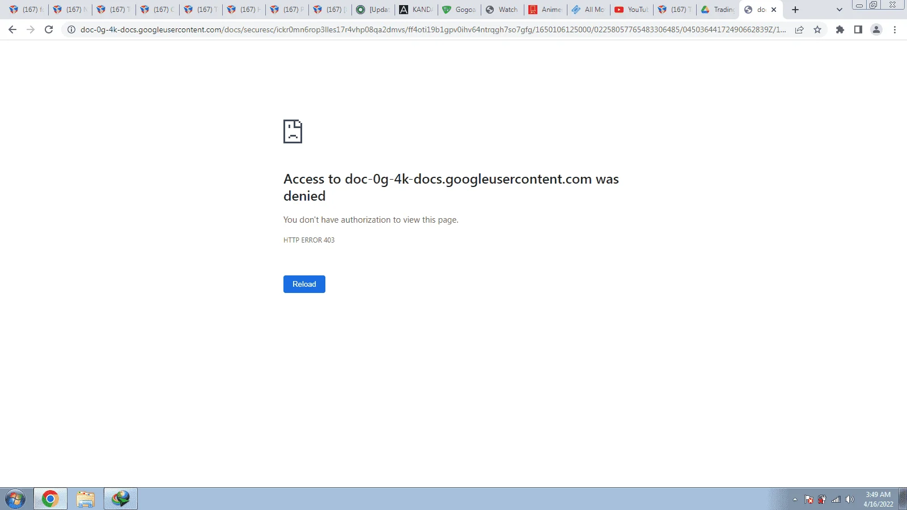This screenshot has height=510, width=907.
Task: Close the active 'do' tab
Action: click(774, 10)
